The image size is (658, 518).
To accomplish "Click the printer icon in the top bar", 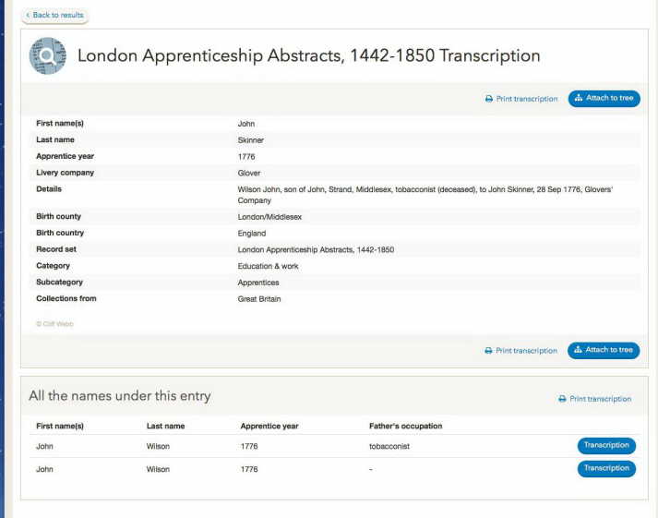I will pos(489,99).
